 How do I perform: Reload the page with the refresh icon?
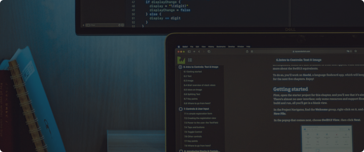[x=351, y=51]
